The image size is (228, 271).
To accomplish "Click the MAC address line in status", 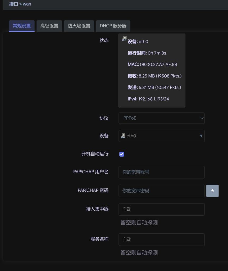I will tap(152, 65).
